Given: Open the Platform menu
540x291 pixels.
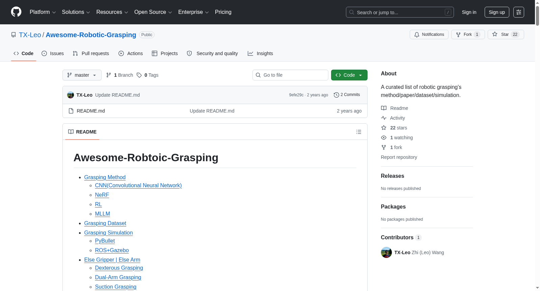Looking at the screenshot, I should tap(43, 12).
